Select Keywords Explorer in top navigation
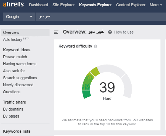Viewport: 166px width, 136px height. click(95, 5)
